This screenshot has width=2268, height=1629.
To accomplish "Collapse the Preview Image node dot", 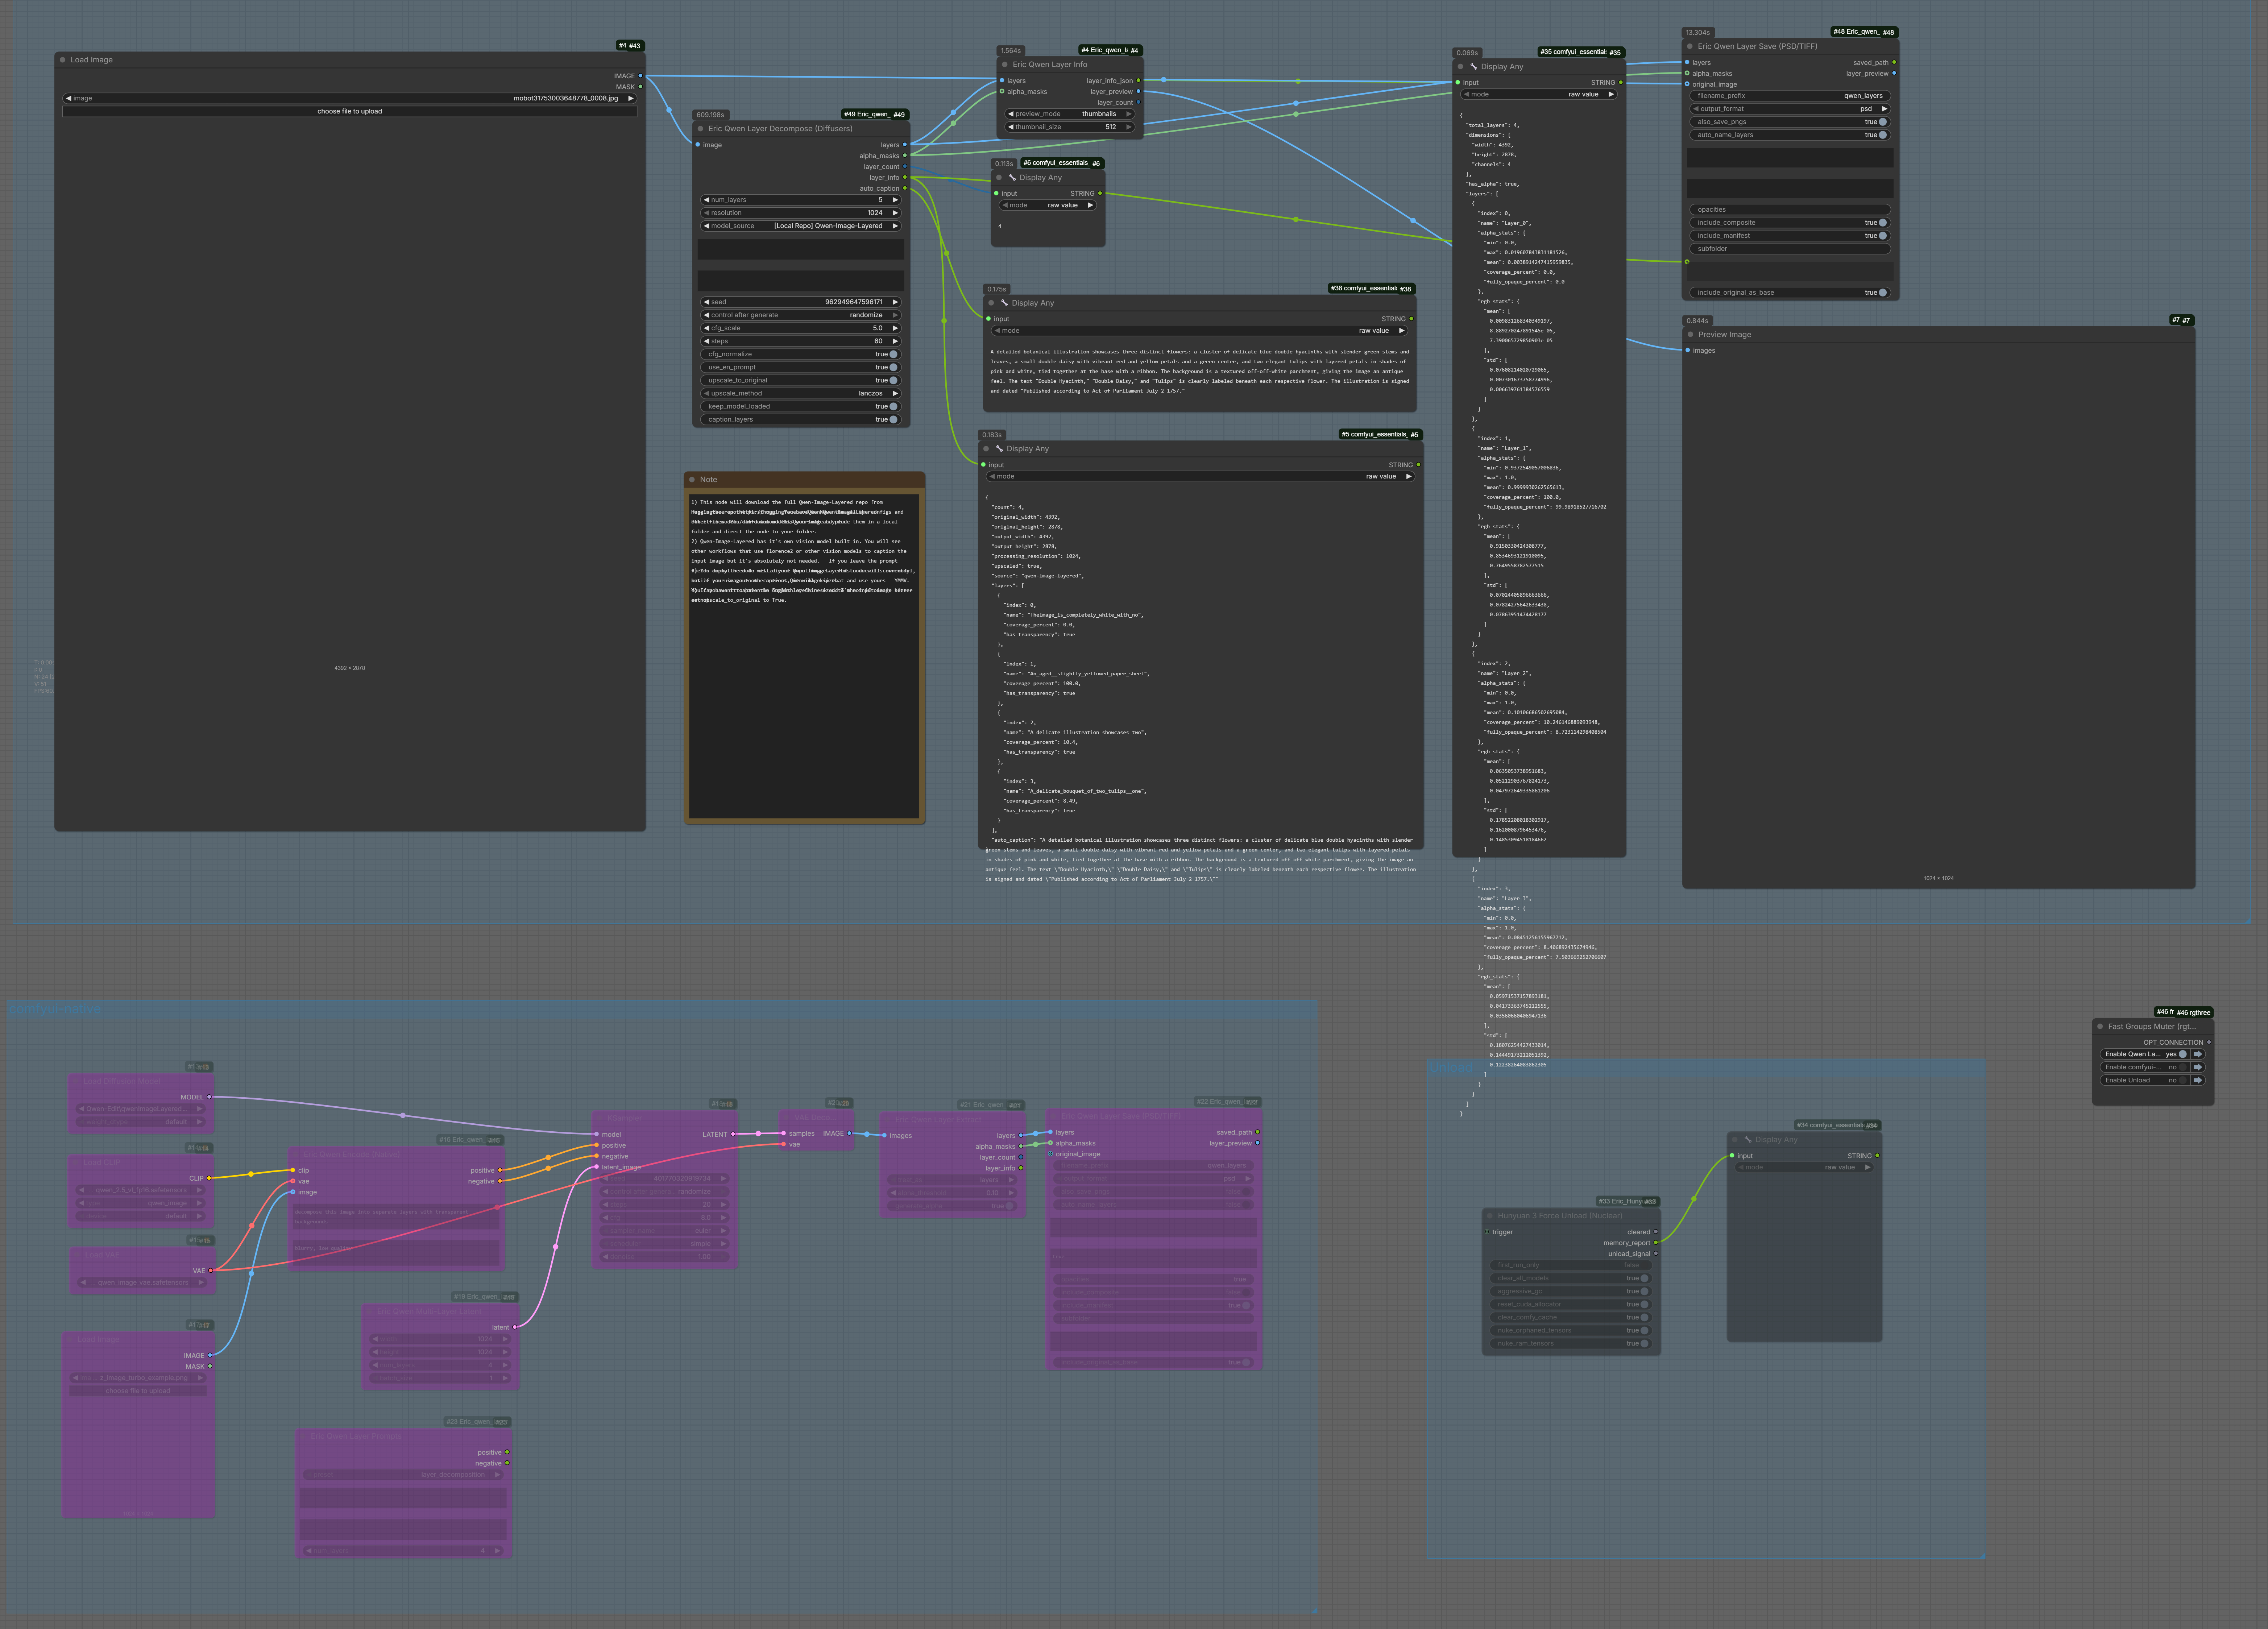I will click(x=1690, y=335).
